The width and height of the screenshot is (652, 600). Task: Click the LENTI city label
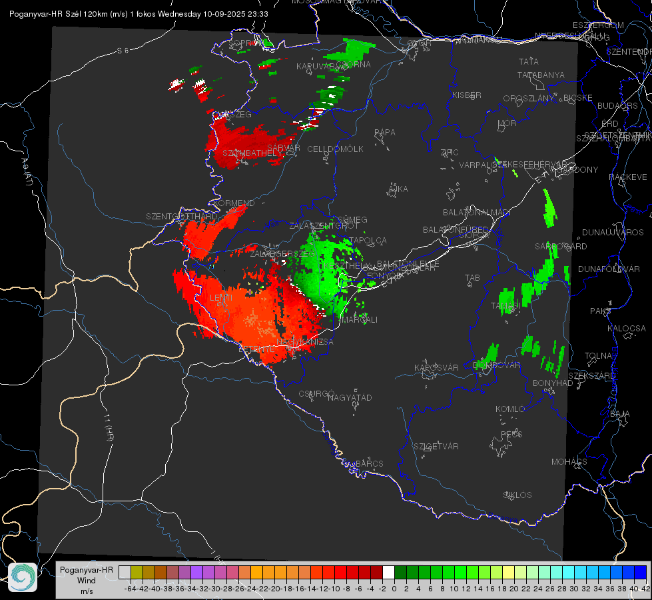[x=221, y=298]
